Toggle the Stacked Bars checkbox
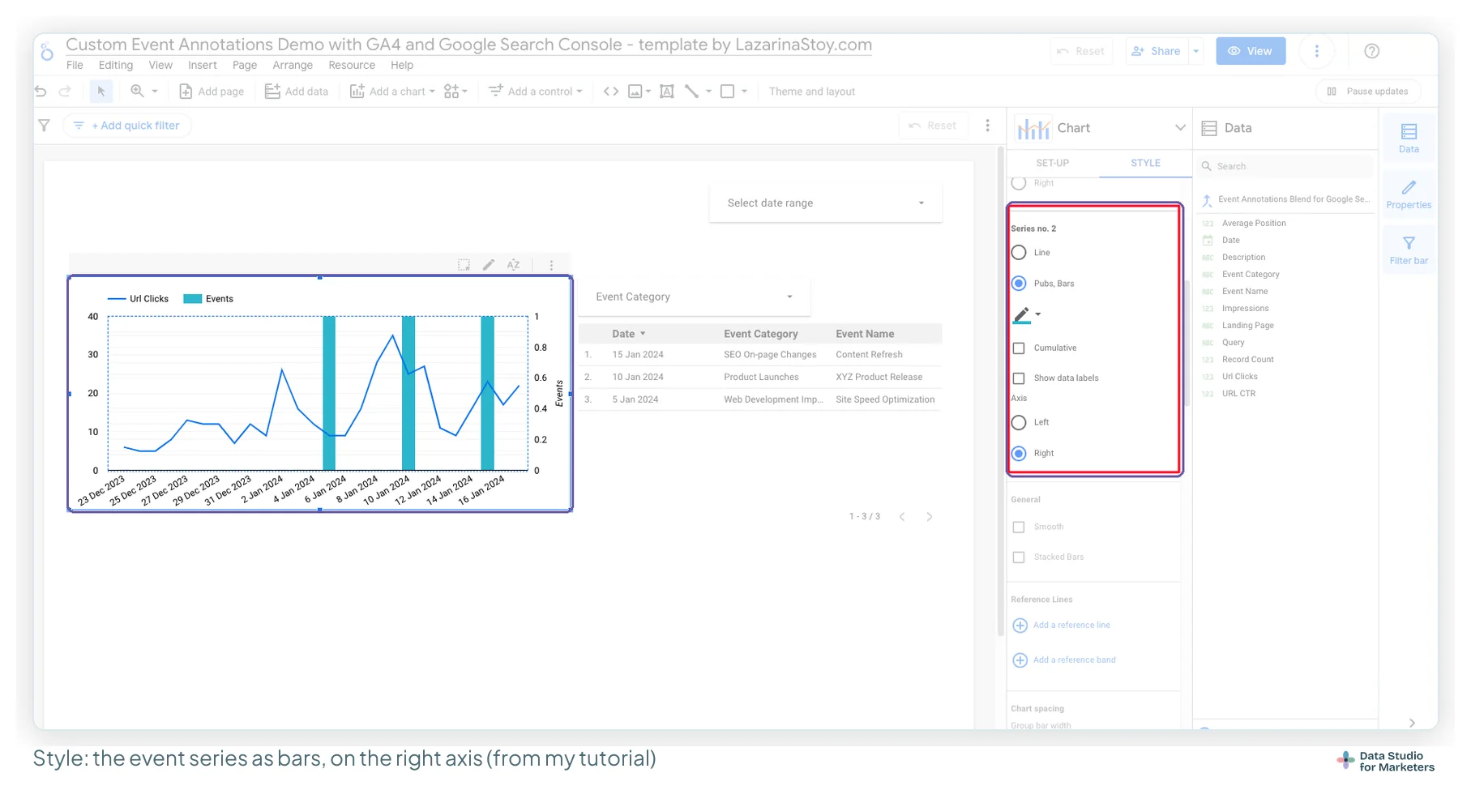 tap(1019, 557)
